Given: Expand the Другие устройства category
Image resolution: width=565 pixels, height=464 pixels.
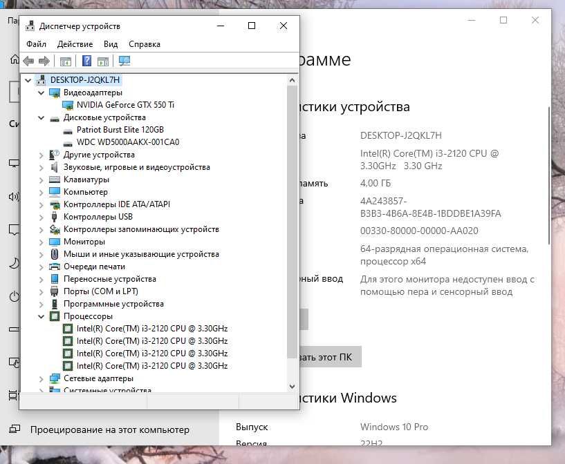Looking at the screenshot, I should point(41,155).
